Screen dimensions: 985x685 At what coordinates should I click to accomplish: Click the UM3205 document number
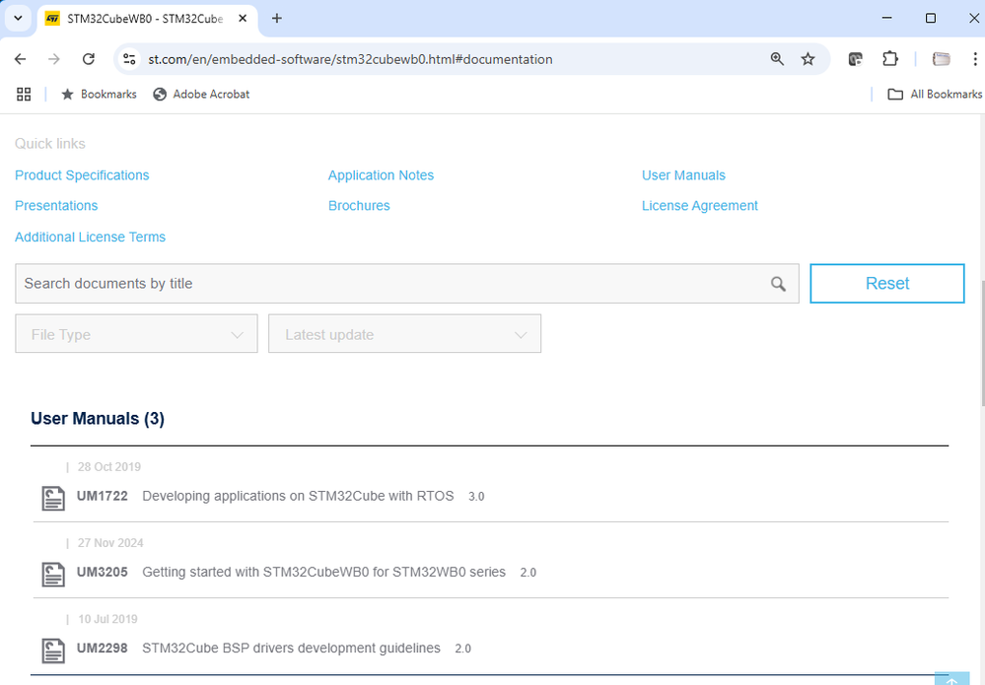coord(103,572)
